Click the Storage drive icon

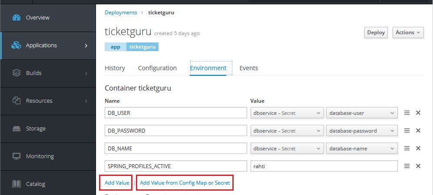(17, 129)
